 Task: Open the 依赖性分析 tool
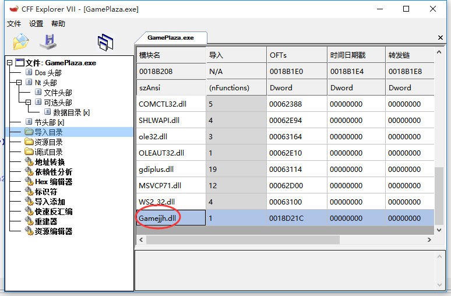pyautogui.click(x=54, y=172)
